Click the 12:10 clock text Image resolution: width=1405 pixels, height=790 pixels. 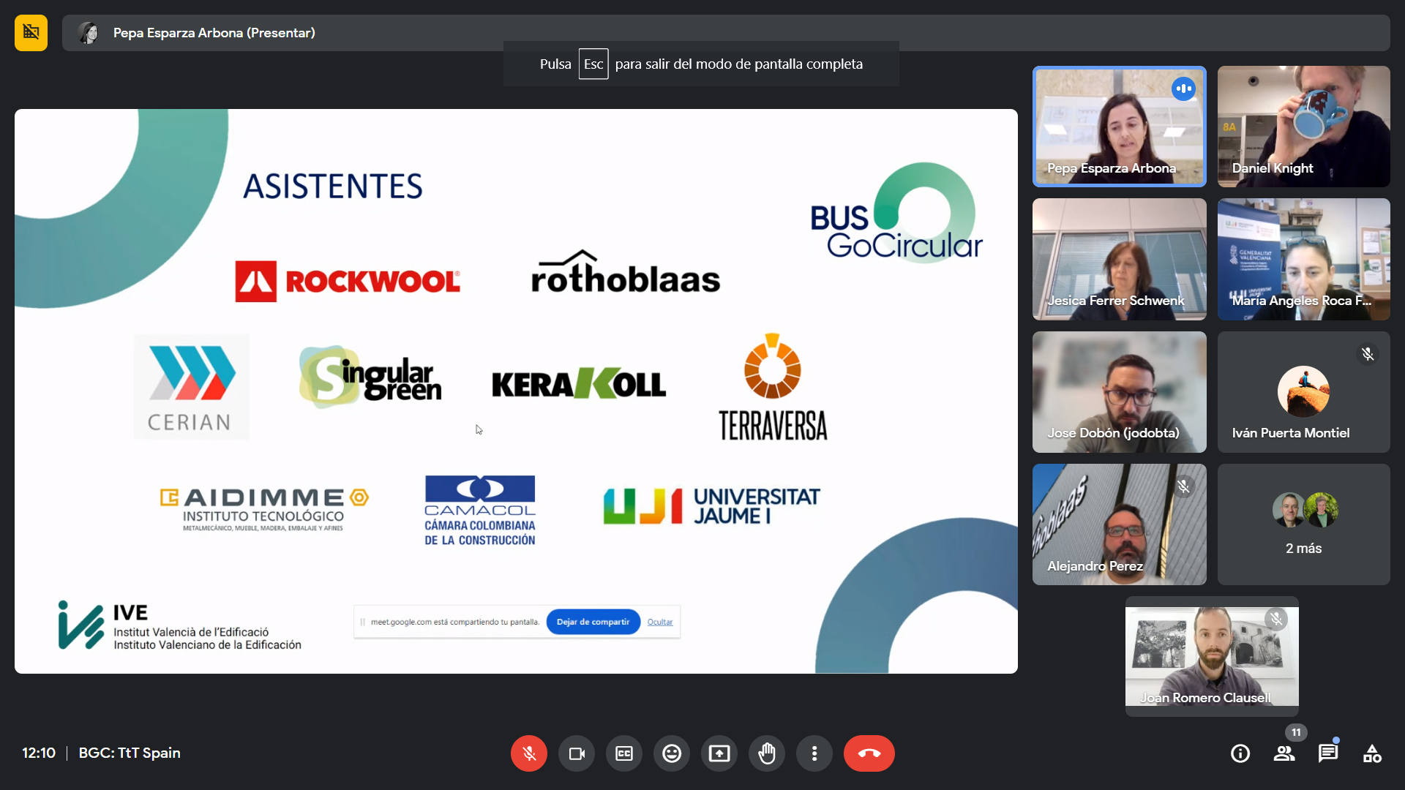coord(39,753)
